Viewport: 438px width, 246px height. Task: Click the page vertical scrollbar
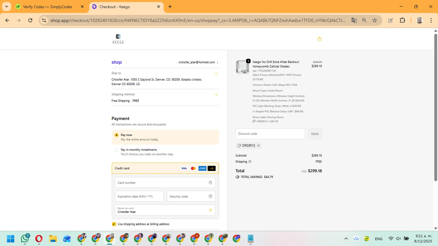pos(436,108)
